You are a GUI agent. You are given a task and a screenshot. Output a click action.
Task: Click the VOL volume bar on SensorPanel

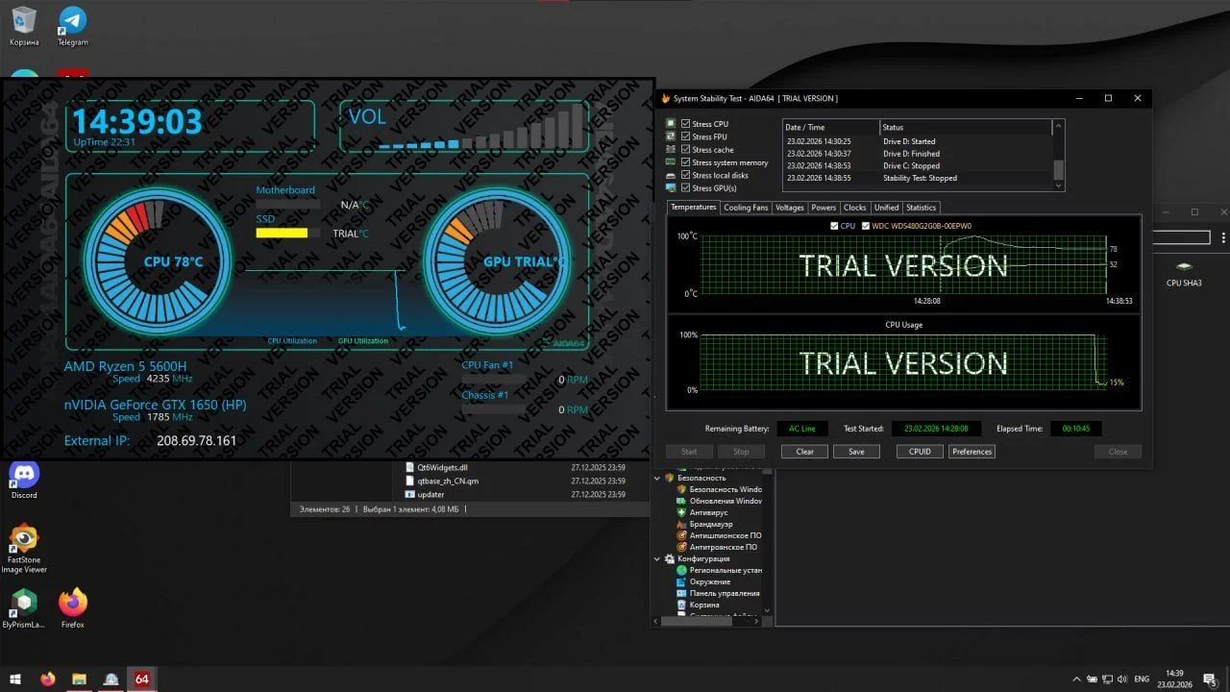pos(480,125)
